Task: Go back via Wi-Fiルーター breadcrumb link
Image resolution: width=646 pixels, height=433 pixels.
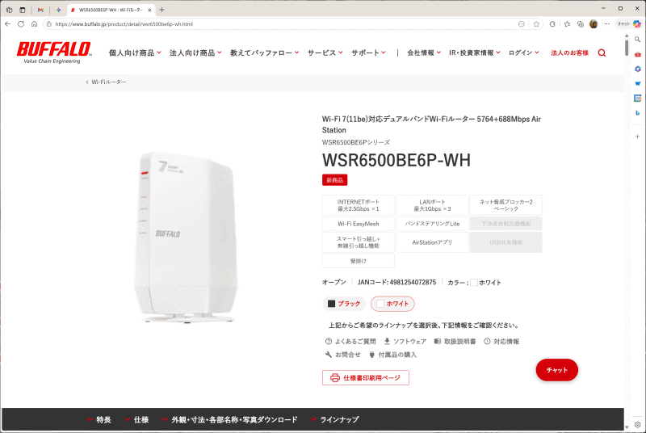Action: (106, 82)
